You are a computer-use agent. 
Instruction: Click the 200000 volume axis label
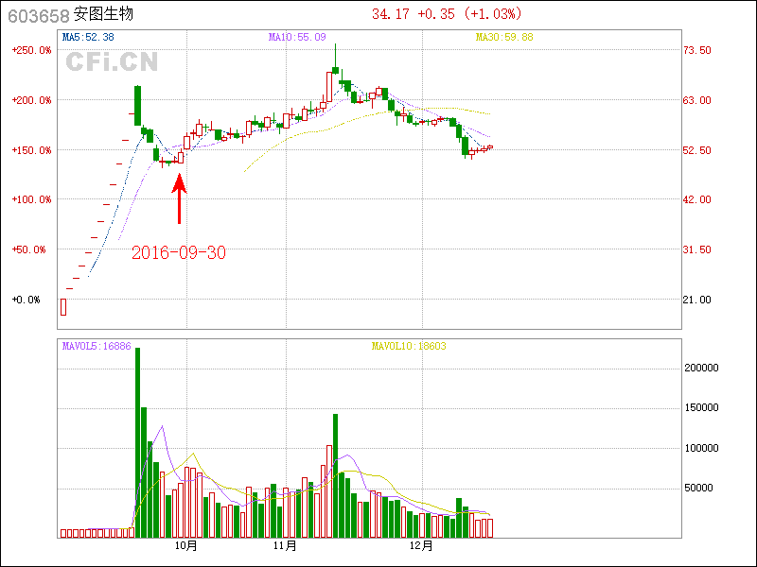click(702, 369)
